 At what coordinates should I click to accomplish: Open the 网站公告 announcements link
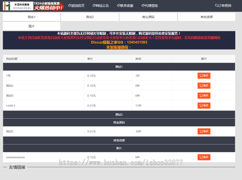tap(101, 6)
